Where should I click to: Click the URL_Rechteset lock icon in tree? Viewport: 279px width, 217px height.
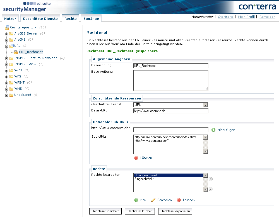[x=16, y=52]
